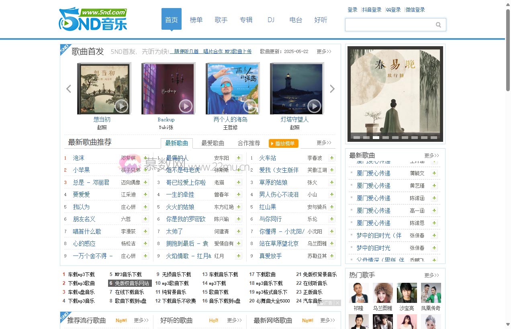Add 火车站 song with plus icon
This screenshot has height=329, width=511.
332,158
